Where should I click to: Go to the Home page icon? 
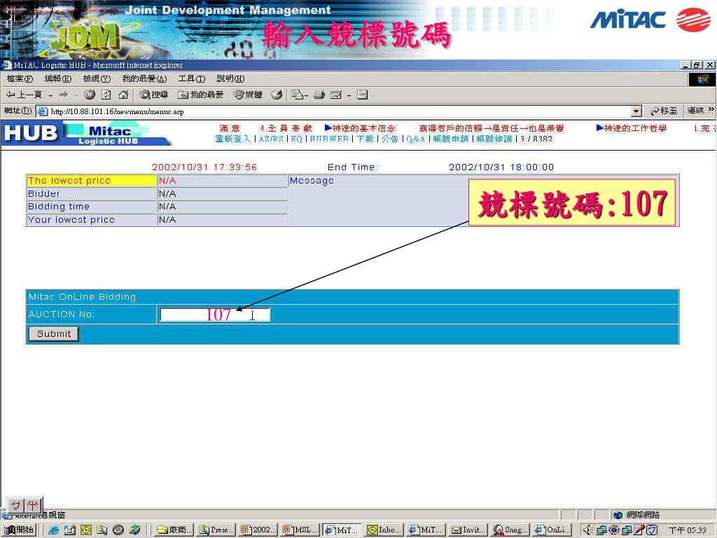123,95
